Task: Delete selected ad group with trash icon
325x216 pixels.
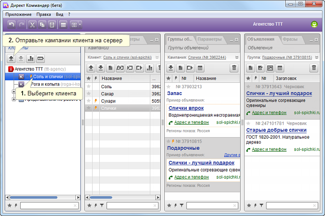Action: [234, 68]
